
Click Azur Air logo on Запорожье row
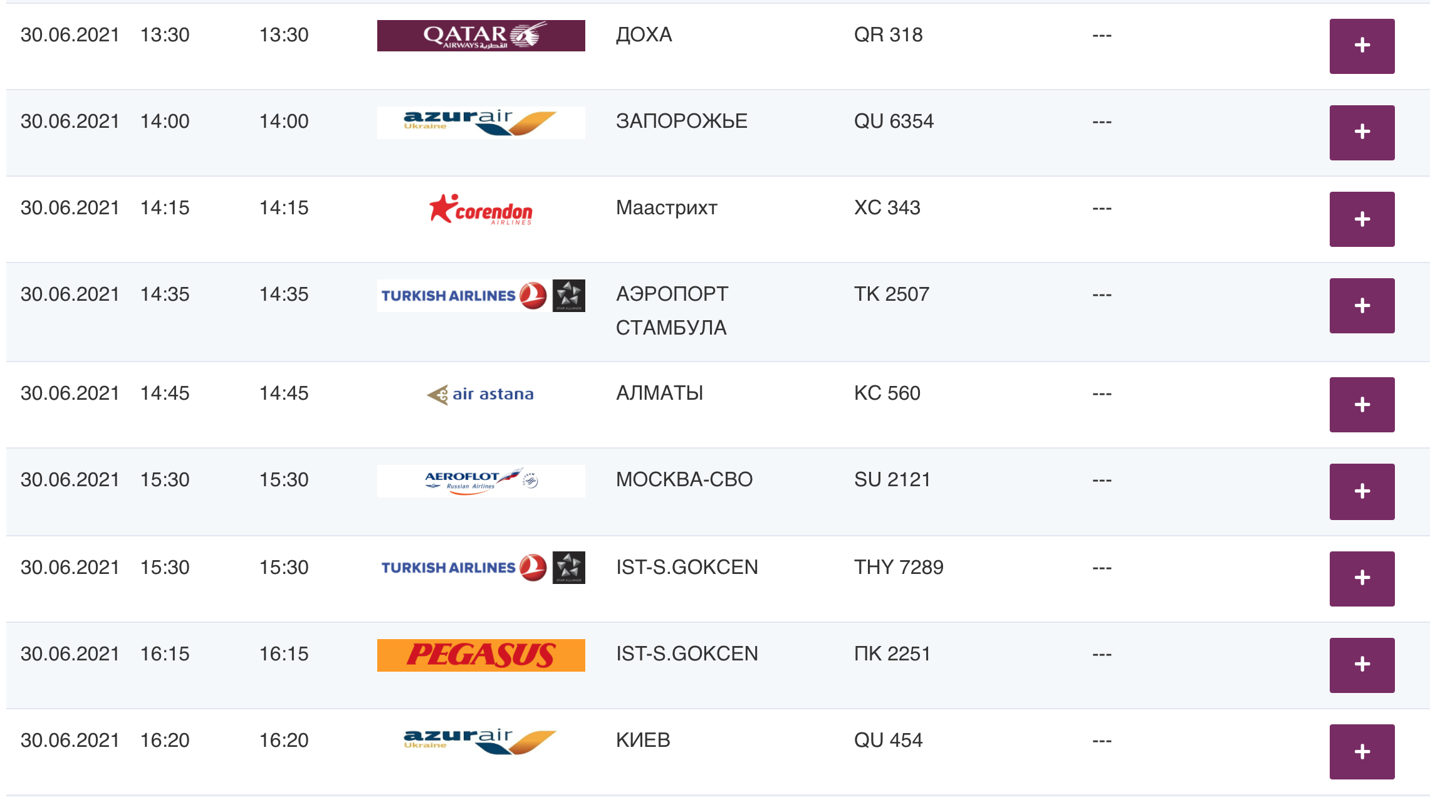click(481, 122)
